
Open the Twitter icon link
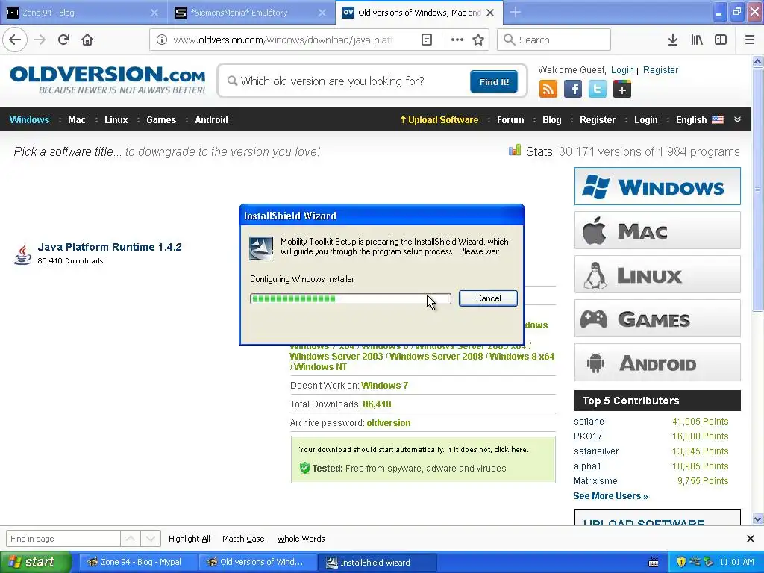pos(598,90)
